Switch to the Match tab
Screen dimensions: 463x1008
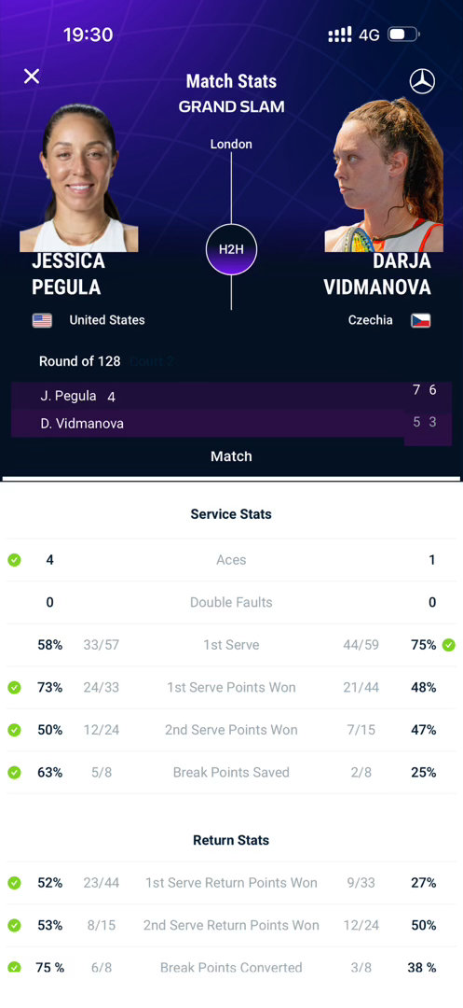(x=231, y=456)
